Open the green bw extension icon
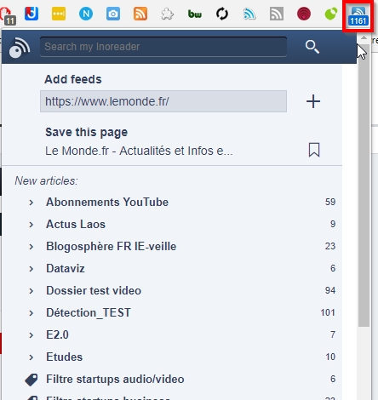The image size is (378, 400). pyautogui.click(x=195, y=14)
